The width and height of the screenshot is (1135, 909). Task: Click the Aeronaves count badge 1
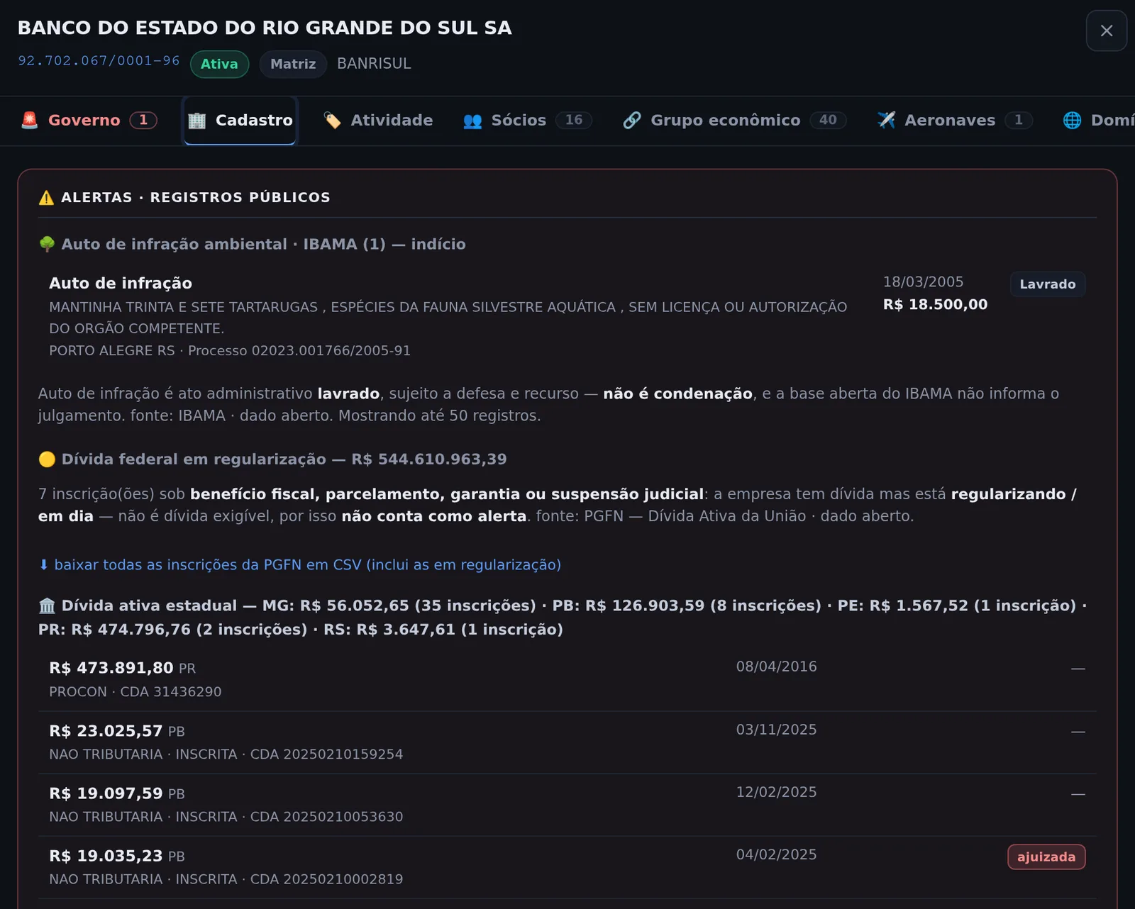pos(1019,121)
